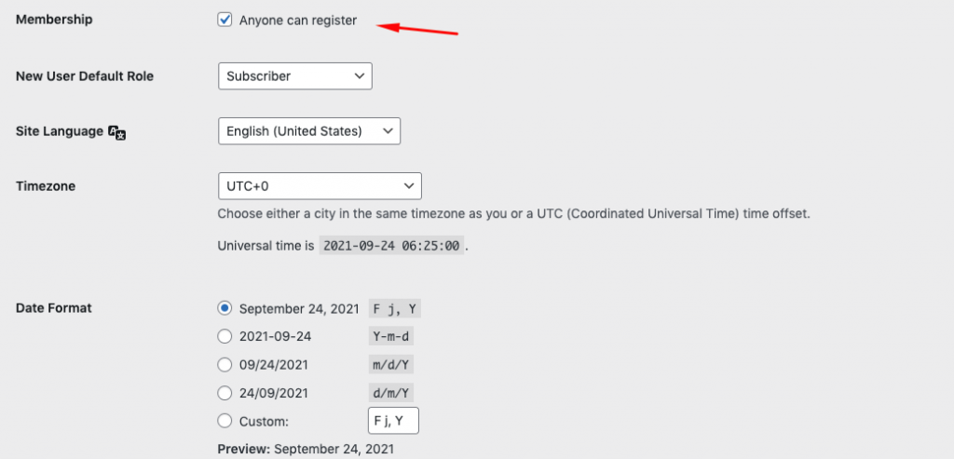Screen dimensions: 954x459
Task: Click the Universal time value 2021-09-24 06:25:00
Action: (x=392, y=246)
